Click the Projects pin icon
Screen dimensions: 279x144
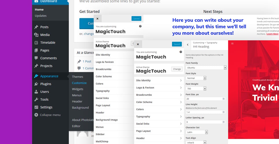[36, 66]
